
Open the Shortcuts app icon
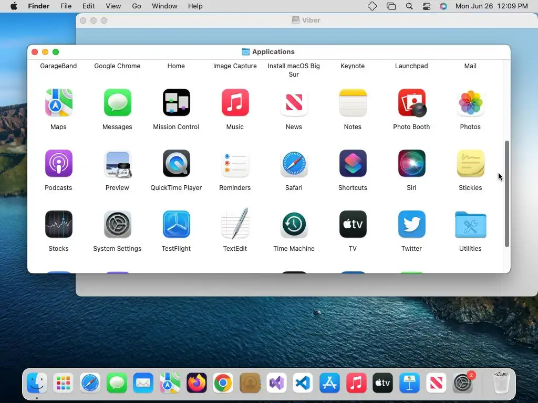353,164
